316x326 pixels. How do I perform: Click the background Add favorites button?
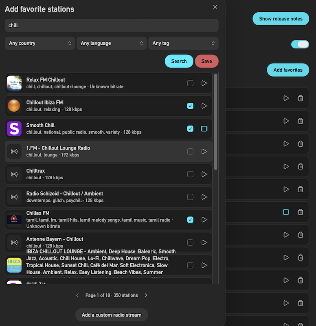[x=288, y=70]
